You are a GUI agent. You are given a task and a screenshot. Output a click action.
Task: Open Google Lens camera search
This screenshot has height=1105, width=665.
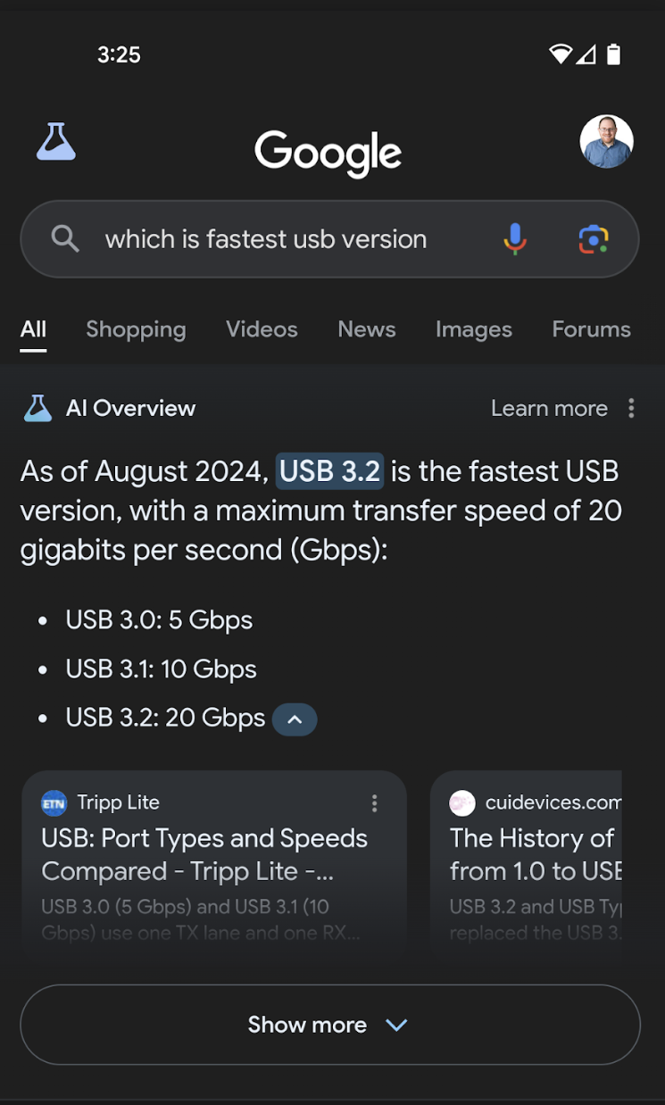coord(594,239)
